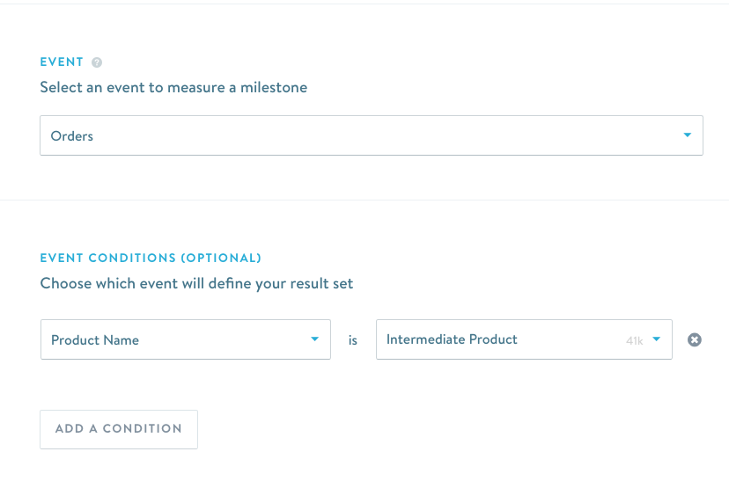Click the Product Name dropdown caret

(x=314, y=339)
